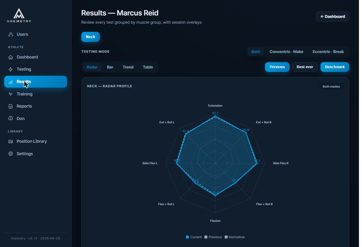Screen dimensions: 362x247
Task: Open the Reports sidebar label
Action: click(24, 106)
